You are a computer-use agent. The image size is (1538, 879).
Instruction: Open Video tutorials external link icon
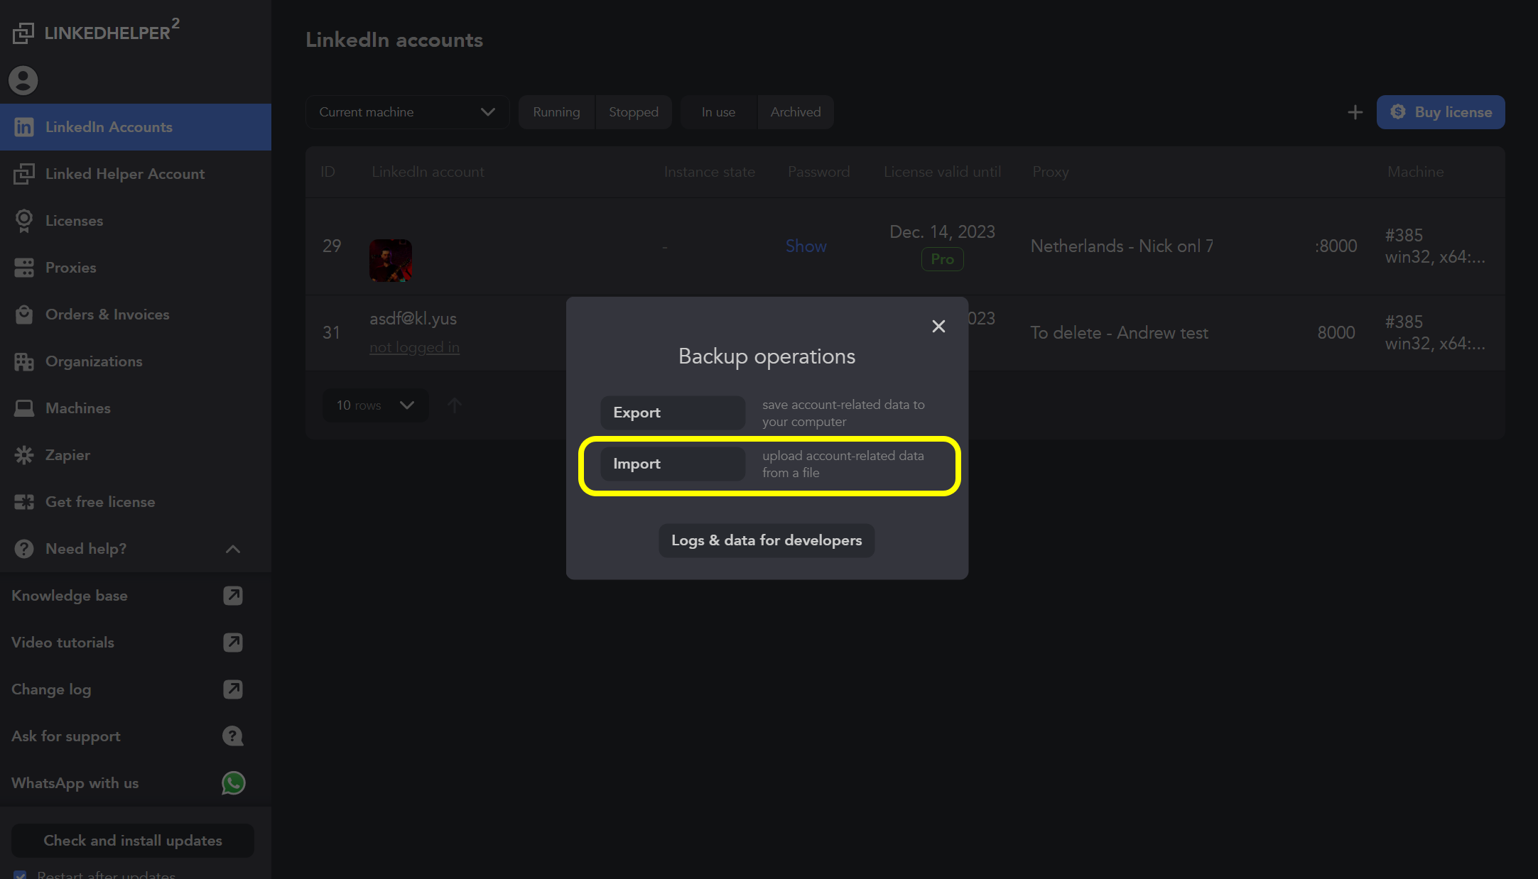pos(233,643)
